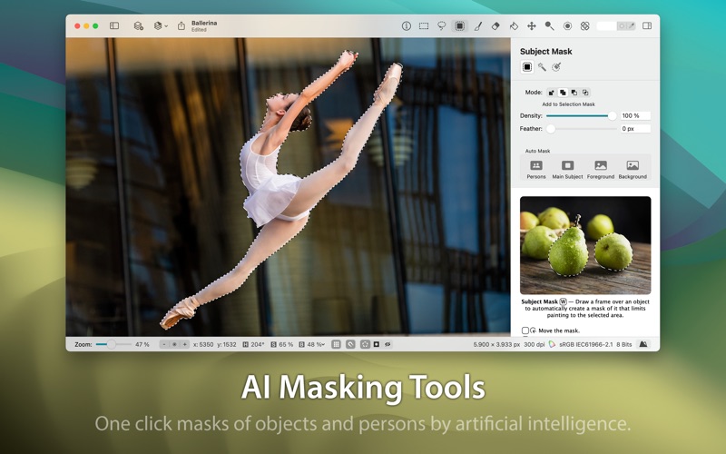Select the paint brush tool in toolbar

click(478, 26)
